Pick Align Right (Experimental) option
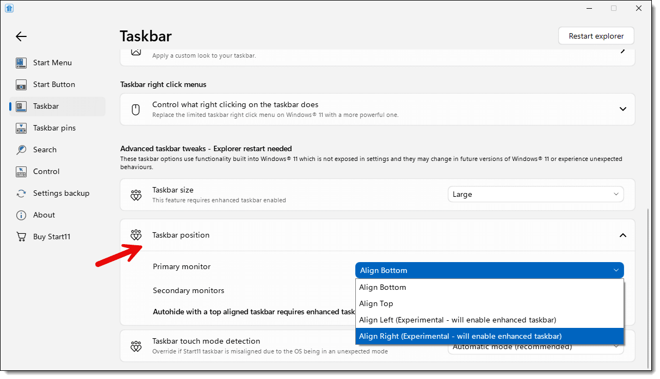 tap(490, 336)
